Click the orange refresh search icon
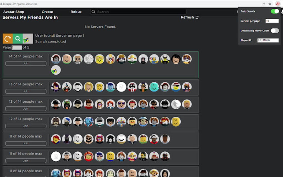283x177 pixels. point(7,39)
